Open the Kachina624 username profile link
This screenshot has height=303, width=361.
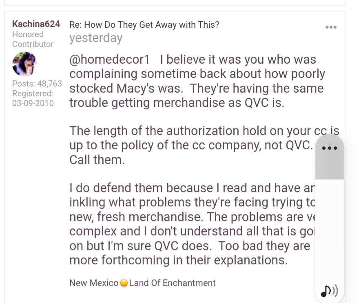click(x=36, y=24)
